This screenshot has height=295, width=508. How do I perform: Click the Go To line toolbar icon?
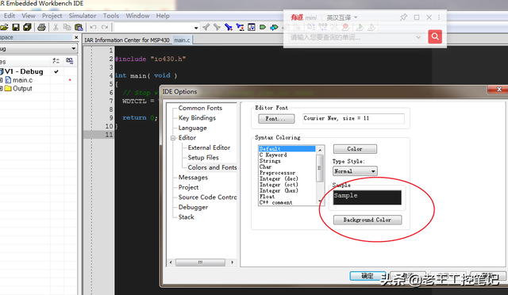point(252,27)
